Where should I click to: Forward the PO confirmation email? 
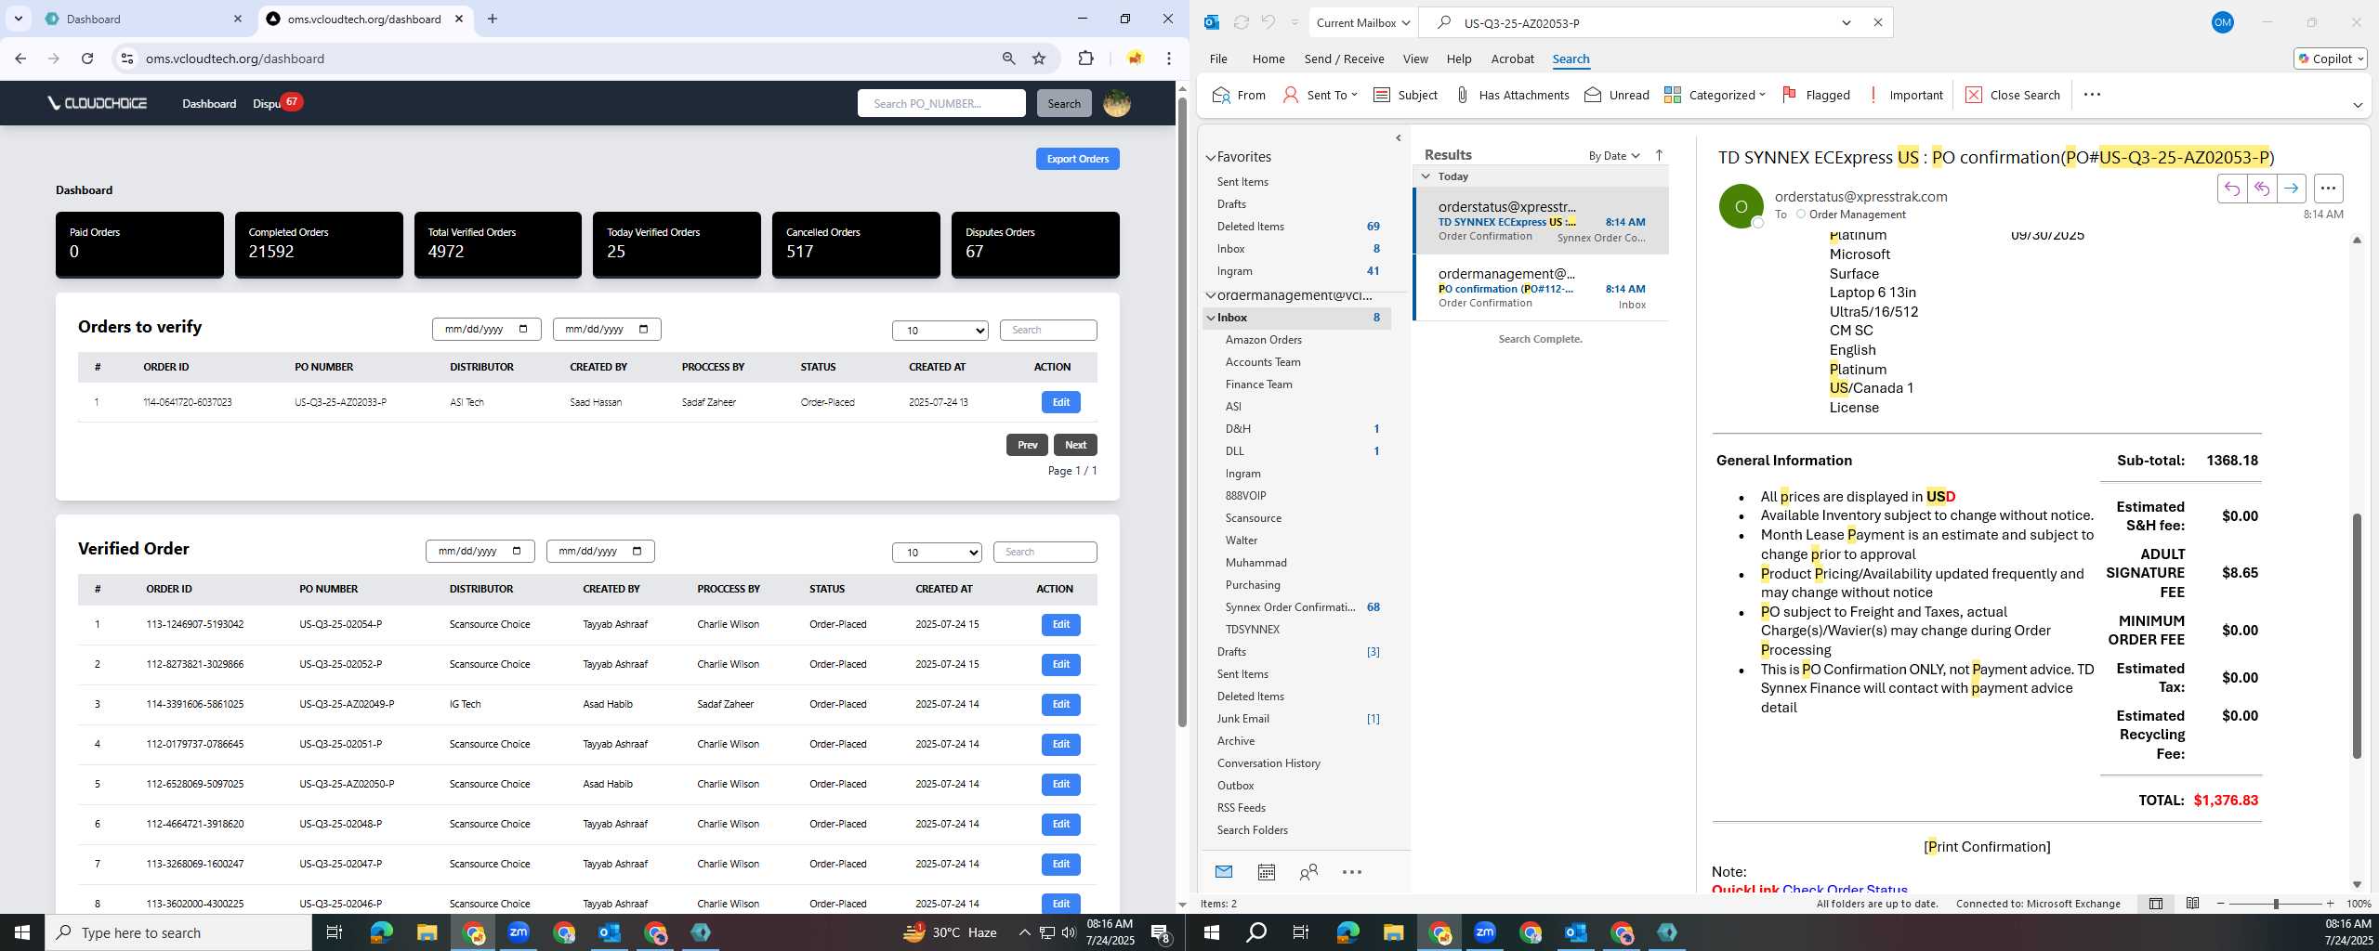point(2291,189)
